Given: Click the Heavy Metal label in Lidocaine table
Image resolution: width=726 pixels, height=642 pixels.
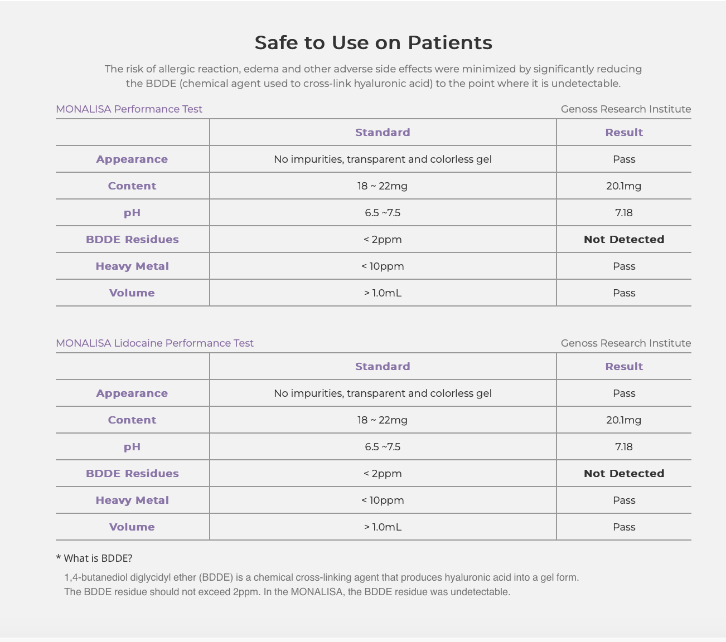Looking at the screenshot, I should [132, 500].
